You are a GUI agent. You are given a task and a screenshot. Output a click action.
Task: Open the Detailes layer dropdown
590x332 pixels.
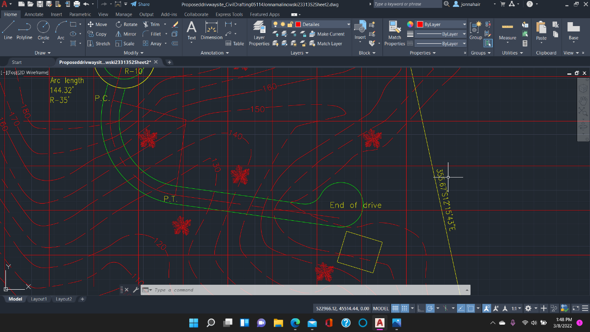323,24
